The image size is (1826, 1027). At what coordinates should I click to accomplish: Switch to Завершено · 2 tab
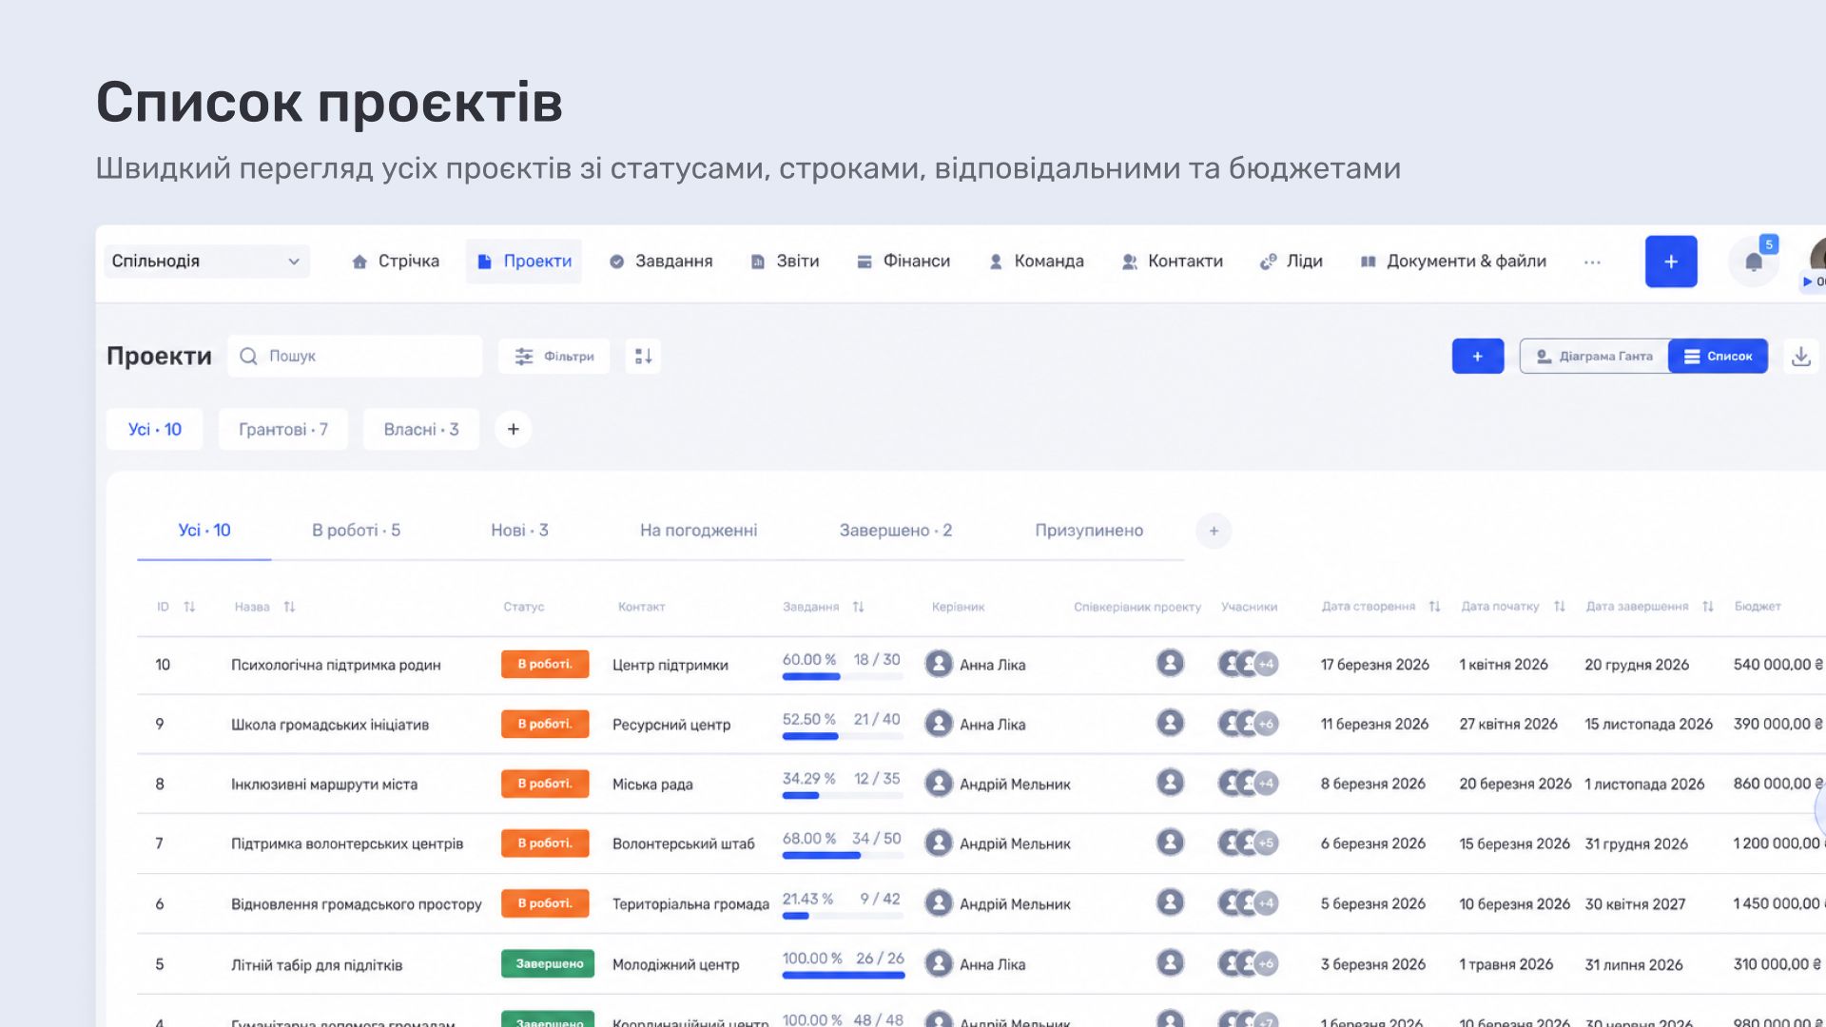(x=896, y=531)
